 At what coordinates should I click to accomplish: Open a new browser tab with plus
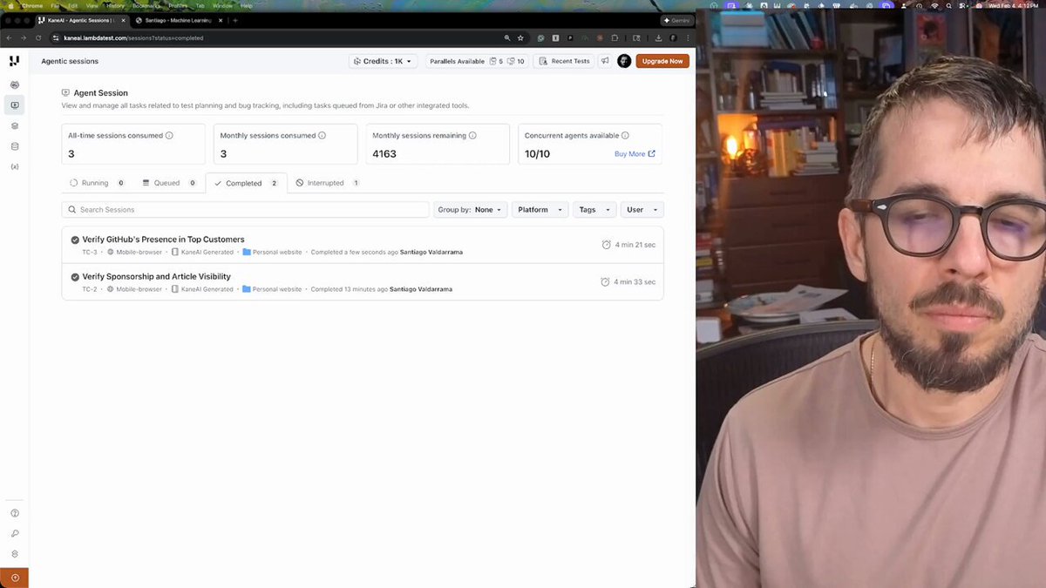point(235,20)
